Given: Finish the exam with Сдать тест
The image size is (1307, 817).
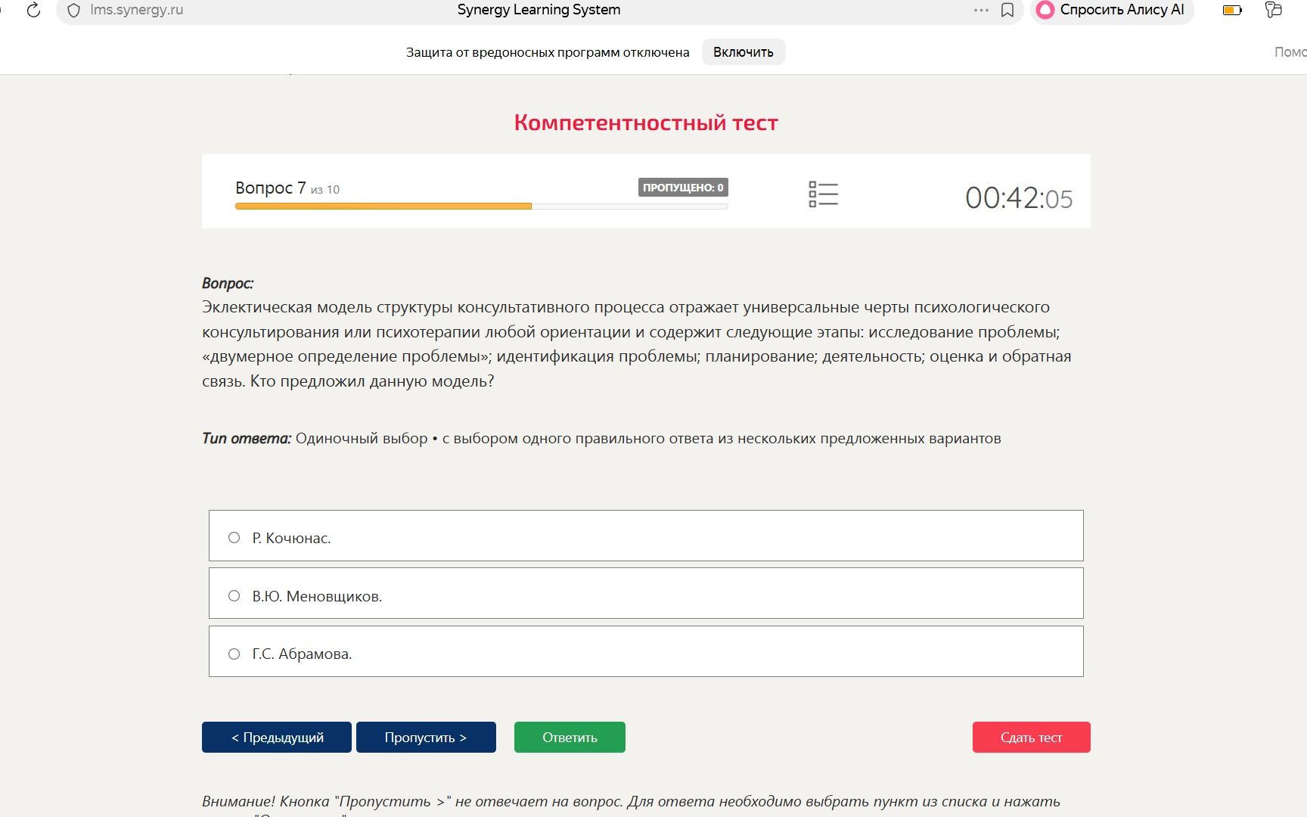Looking at the screenshot, I should pos(1032,738).
